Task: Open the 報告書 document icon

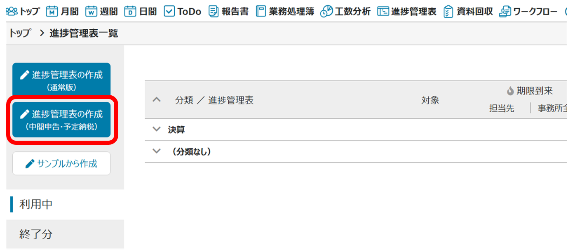Action: 213,12
